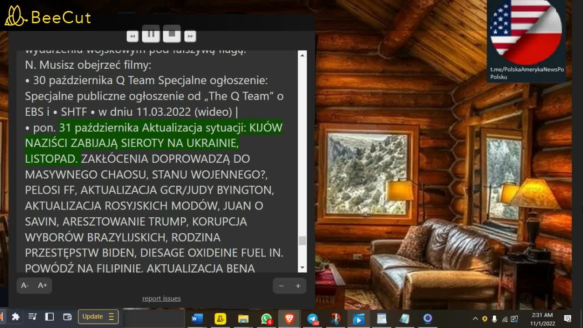This screenshot has height=328, width=583.
Task: Open the browser hamburger menu beside Update
Action: [112, 317]
